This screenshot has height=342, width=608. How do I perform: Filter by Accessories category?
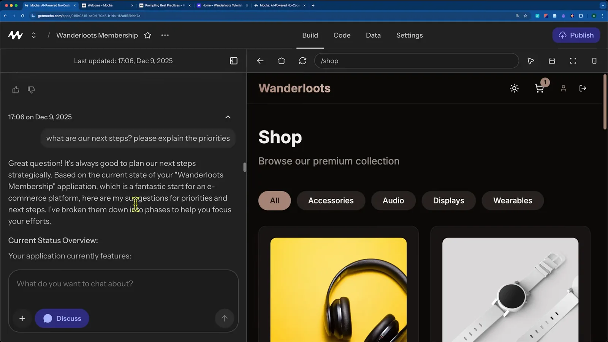(331, 201)
